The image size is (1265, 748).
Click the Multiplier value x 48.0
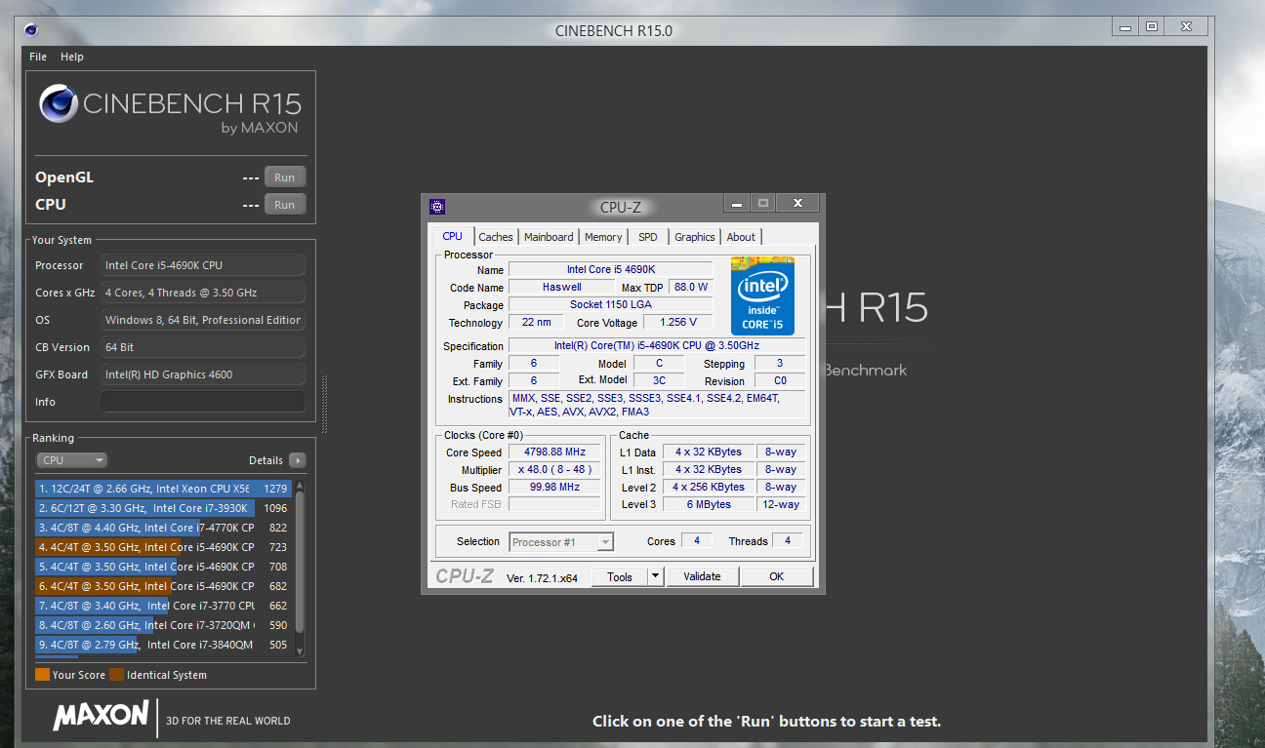[x=554, y=470]
